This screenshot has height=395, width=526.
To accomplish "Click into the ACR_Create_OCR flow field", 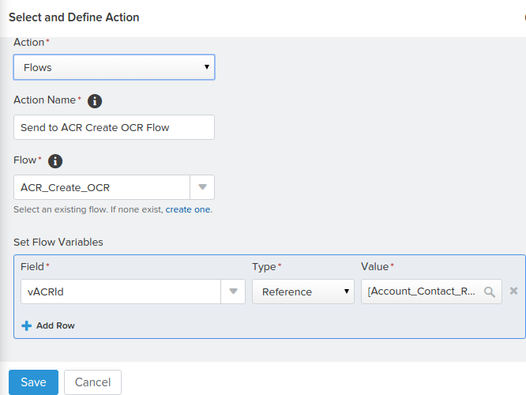I will click(x=101, y=187).
